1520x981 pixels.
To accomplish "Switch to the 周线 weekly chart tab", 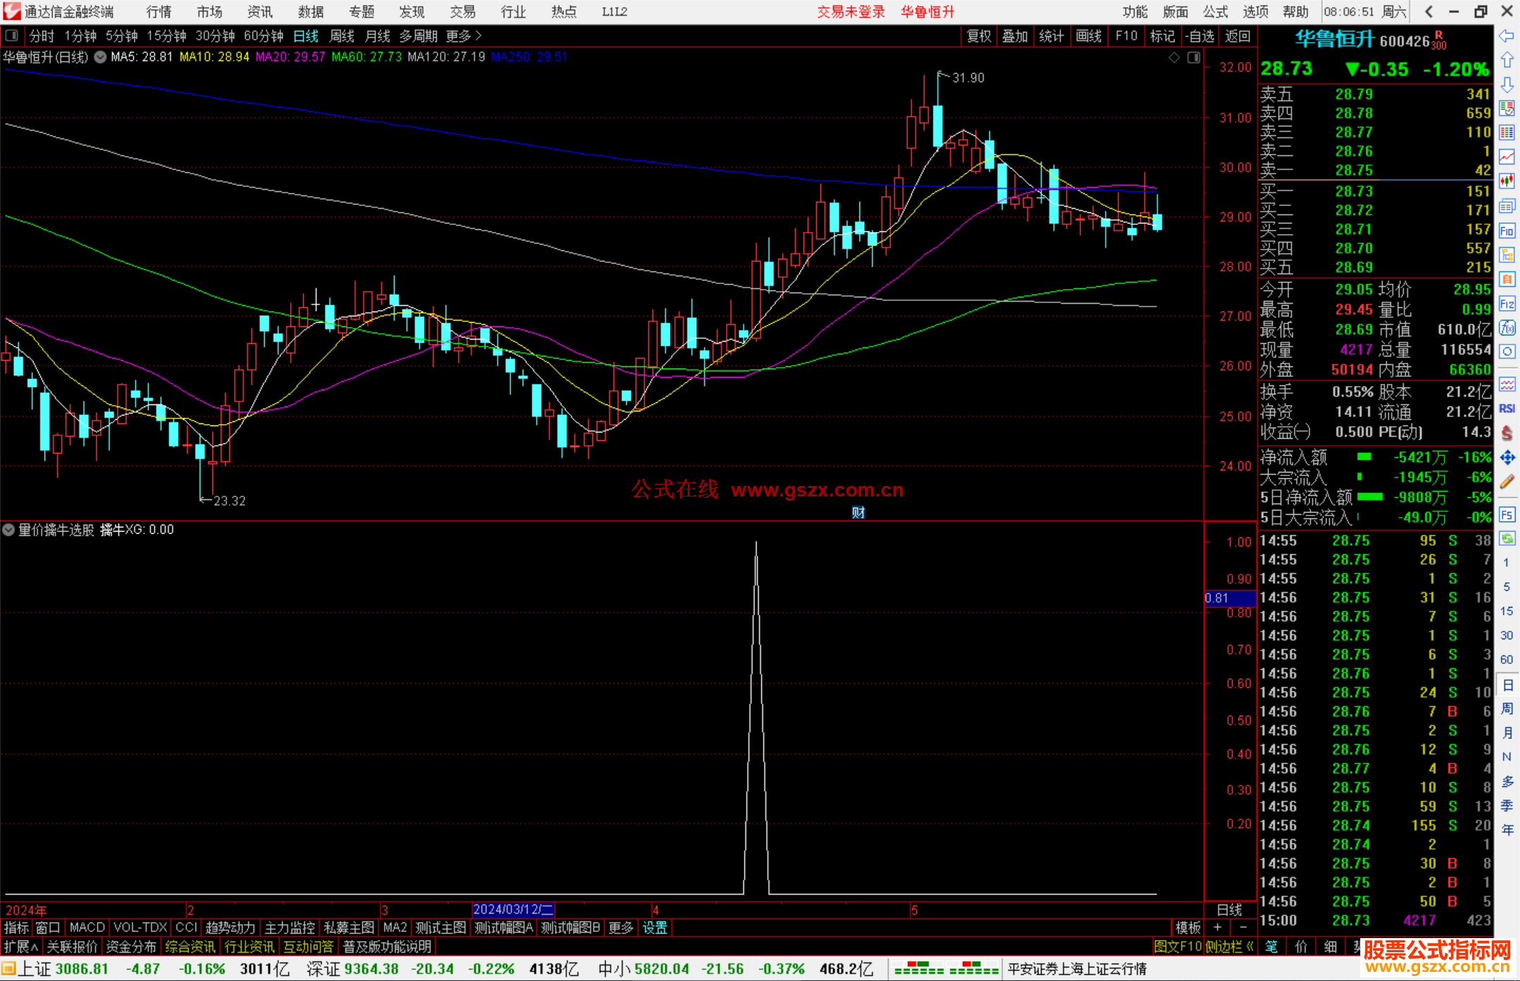I will (x=342, y=36).
